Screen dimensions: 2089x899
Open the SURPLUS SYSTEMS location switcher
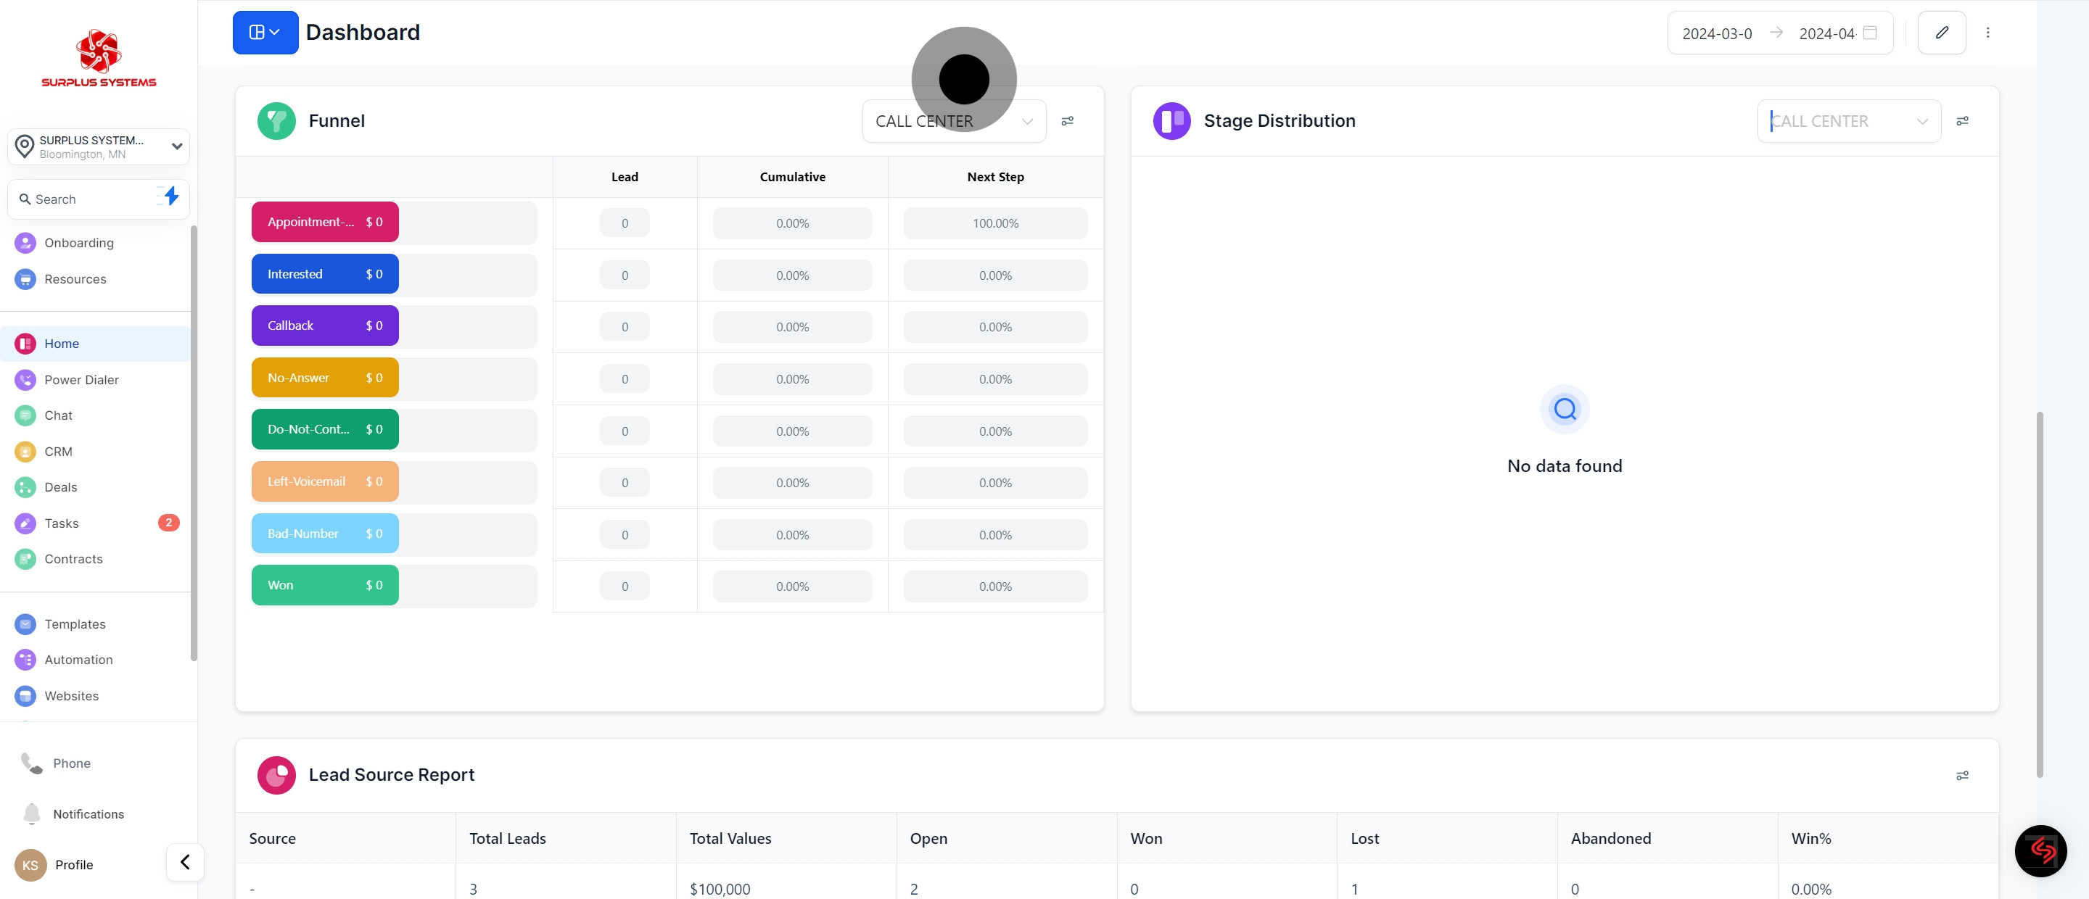click(x=98, y=146)
